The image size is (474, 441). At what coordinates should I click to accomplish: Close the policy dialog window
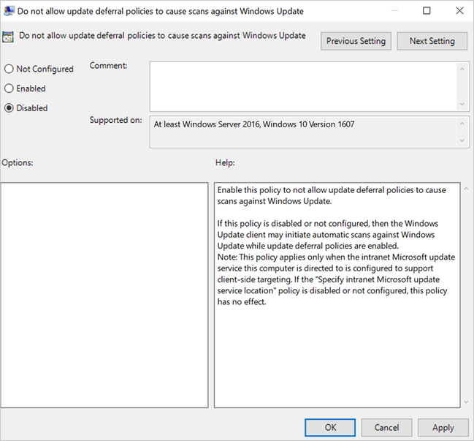click(459, 11)
